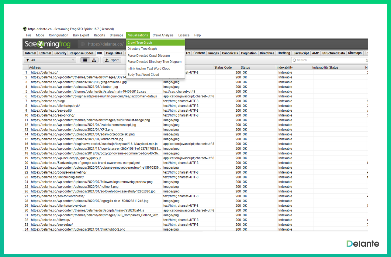
Task: Select row https://delante.co/sitemap/
Action: coord(196,220)
